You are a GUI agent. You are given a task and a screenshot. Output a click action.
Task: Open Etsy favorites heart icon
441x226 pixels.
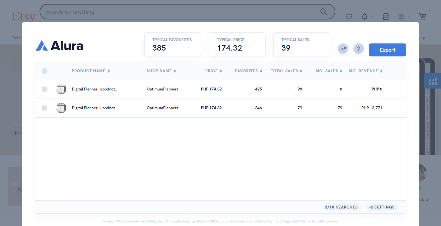[349, 17]
